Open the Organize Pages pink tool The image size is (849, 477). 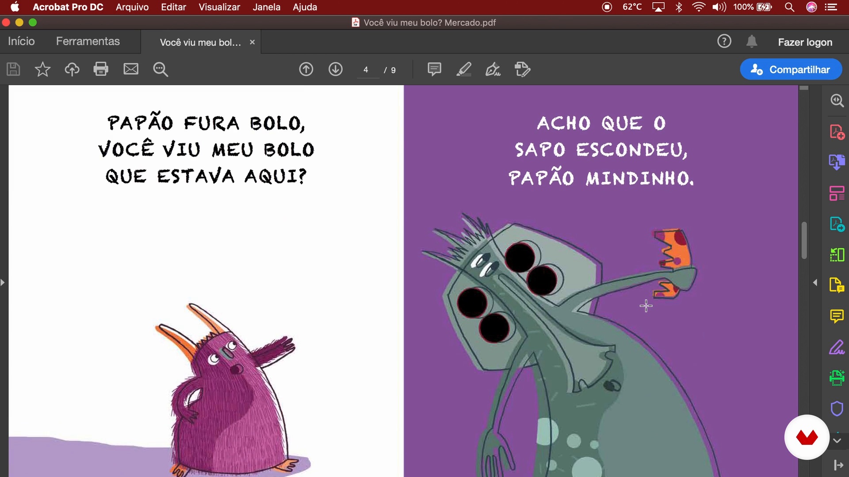pos(837,193)
